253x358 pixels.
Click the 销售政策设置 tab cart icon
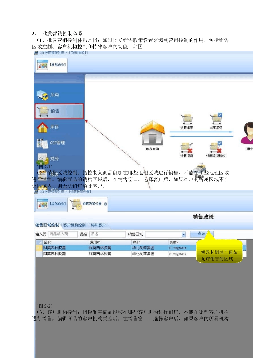76,204
